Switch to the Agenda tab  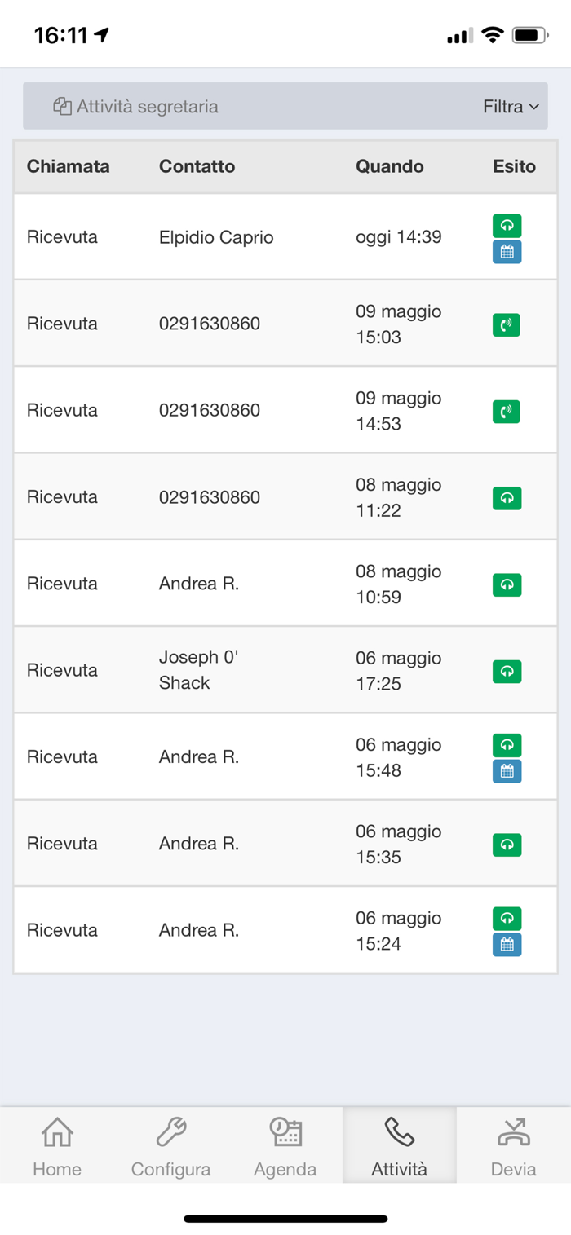(x=285, y=1145)
